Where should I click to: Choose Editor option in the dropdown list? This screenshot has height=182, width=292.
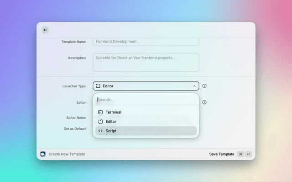pos(111,121)
